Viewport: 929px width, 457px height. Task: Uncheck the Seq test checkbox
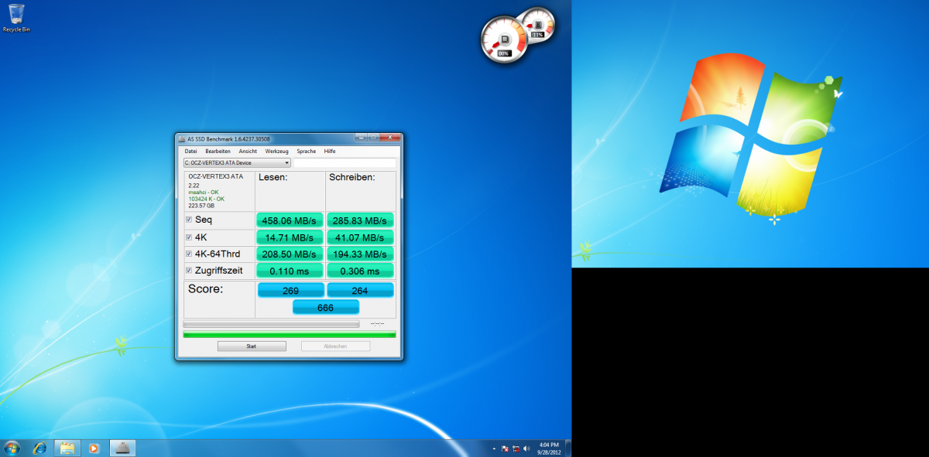point(189,220)
